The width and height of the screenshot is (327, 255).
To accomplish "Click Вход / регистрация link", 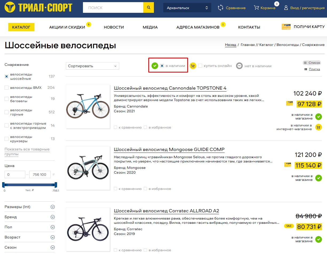I will [x=308, y=8].
